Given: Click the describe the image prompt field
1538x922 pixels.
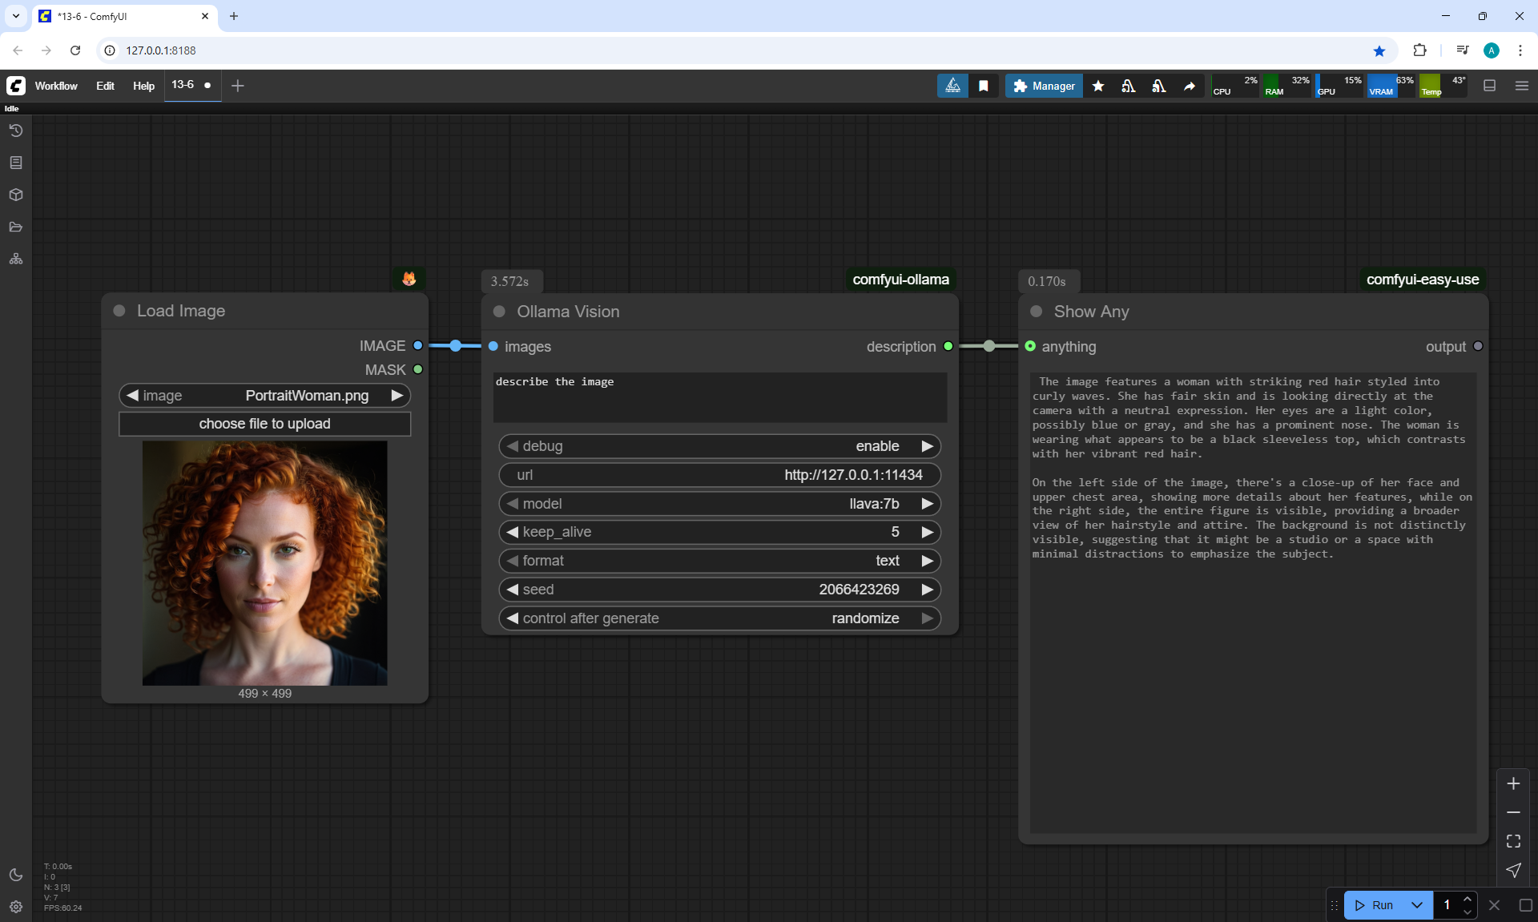Looking at the screenshot, I should pyautogui.click(x=719, y=397).
